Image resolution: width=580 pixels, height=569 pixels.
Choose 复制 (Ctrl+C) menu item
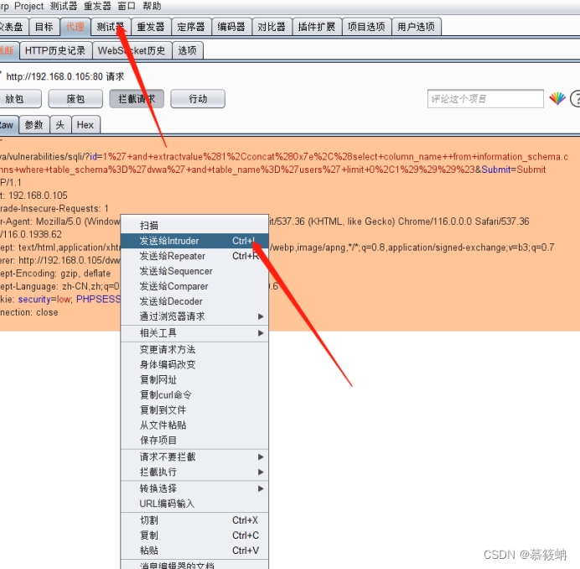pos(194,535)
